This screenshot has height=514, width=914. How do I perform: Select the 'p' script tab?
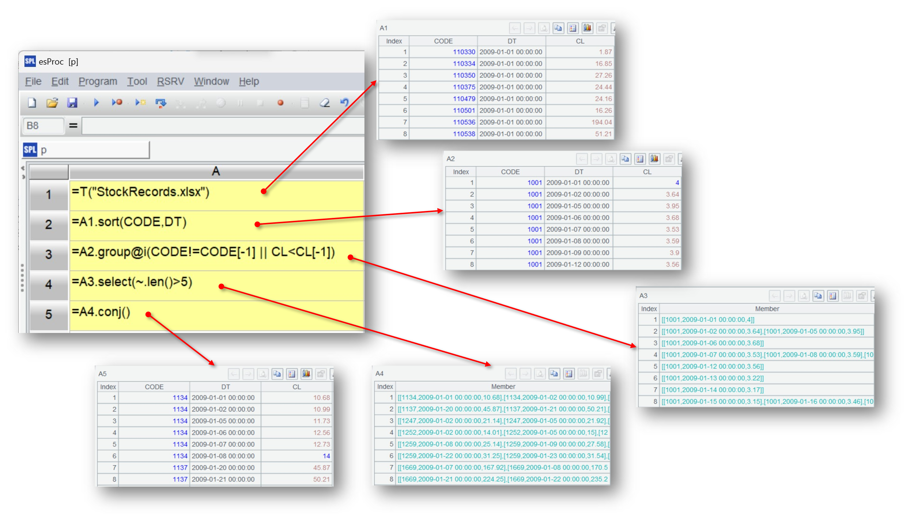(x=86, y=150)
